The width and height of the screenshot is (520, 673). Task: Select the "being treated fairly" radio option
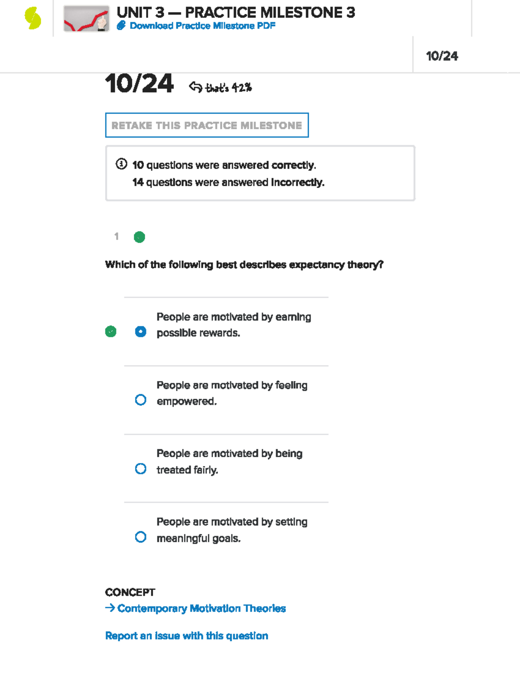[140, 468]
